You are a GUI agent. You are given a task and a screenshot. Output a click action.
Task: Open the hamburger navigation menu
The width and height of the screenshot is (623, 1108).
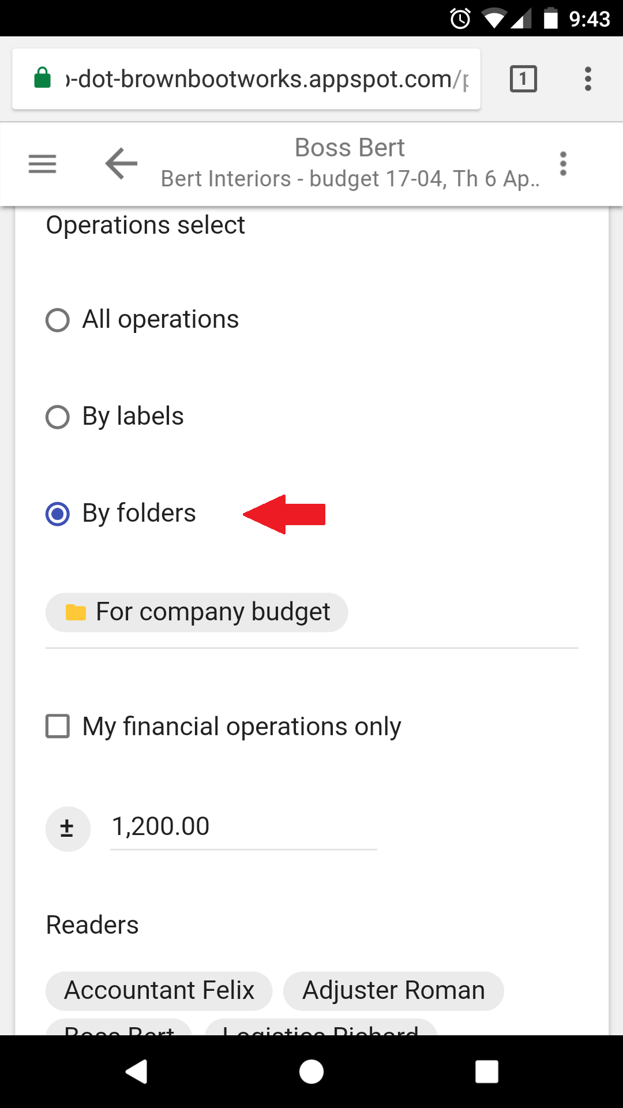pyautogui.click(x=43, y=164)
